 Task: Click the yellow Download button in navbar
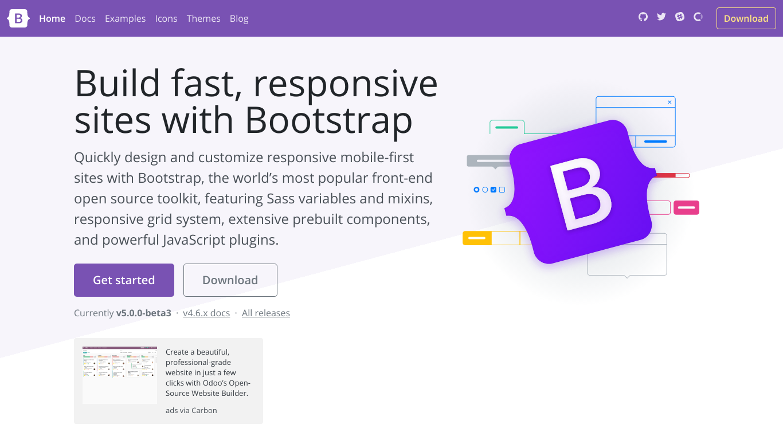[x=746, y=18]
